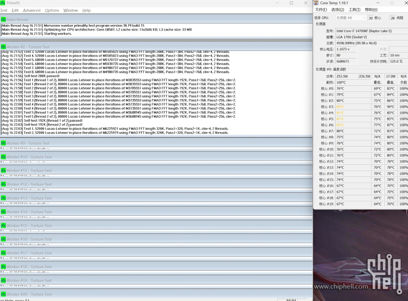408x301 pixels.
Task: Open the 文件(F) menu in Core Temp
Action: (321, 10)
